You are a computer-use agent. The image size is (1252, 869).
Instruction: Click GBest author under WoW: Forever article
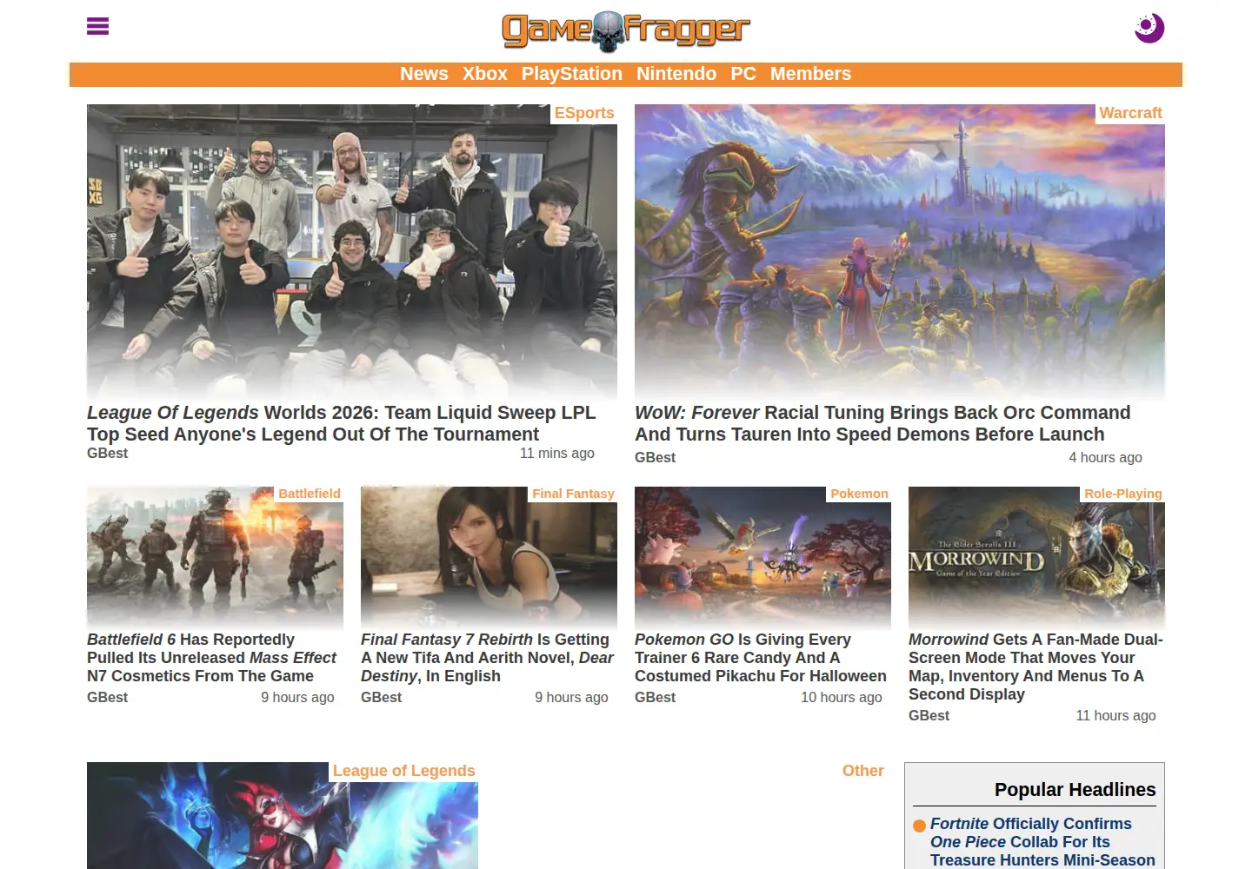pos(656,458)
